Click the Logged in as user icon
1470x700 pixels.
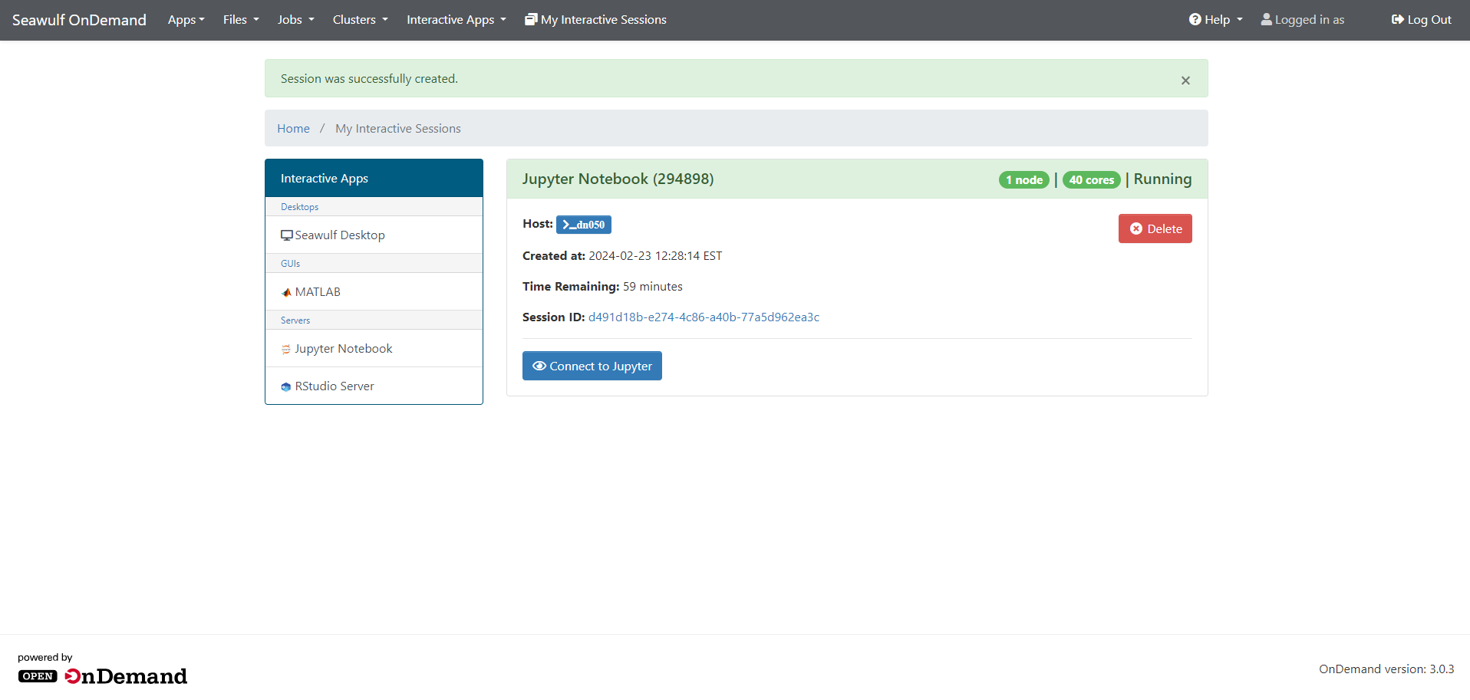[1266, 19]
